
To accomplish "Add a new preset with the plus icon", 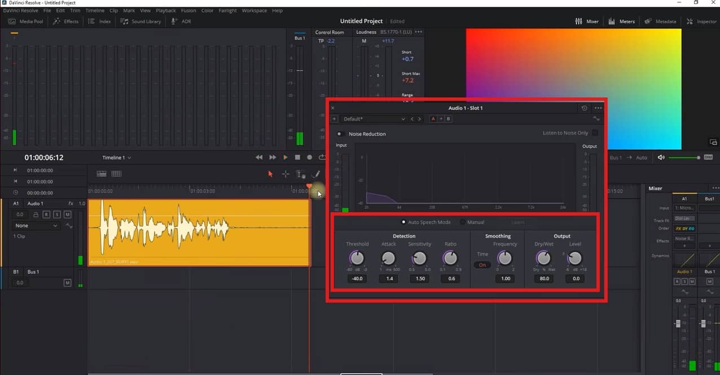I will coord(334,119).
